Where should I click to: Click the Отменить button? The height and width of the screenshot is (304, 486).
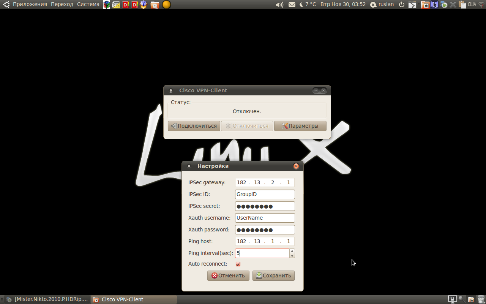point(228,275)
